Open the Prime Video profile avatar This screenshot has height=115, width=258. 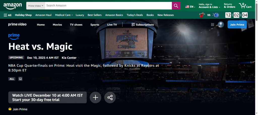point(221,25)
